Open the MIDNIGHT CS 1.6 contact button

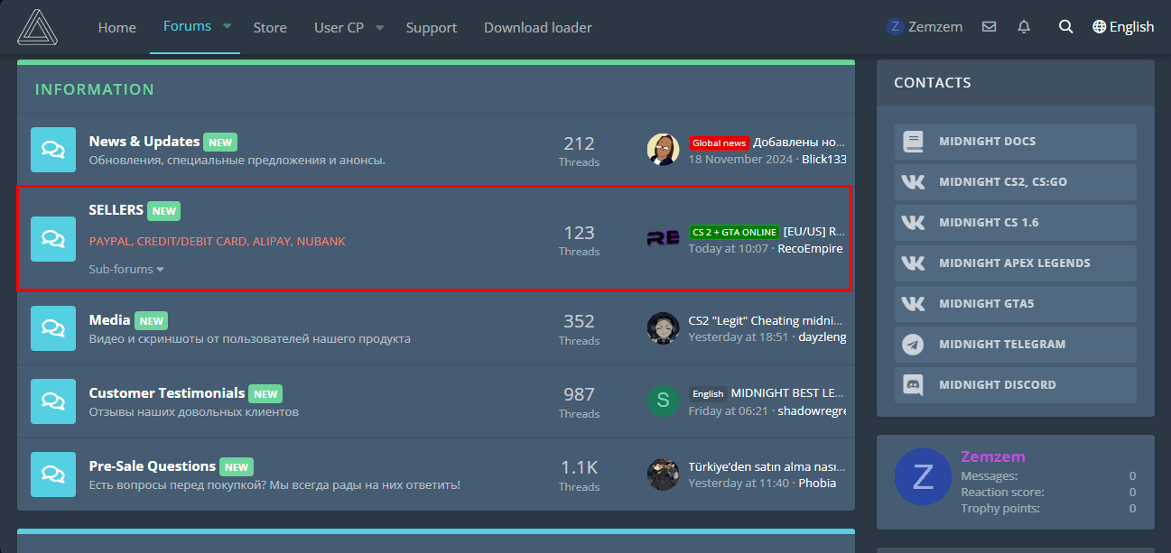(x=1016, y=223)
